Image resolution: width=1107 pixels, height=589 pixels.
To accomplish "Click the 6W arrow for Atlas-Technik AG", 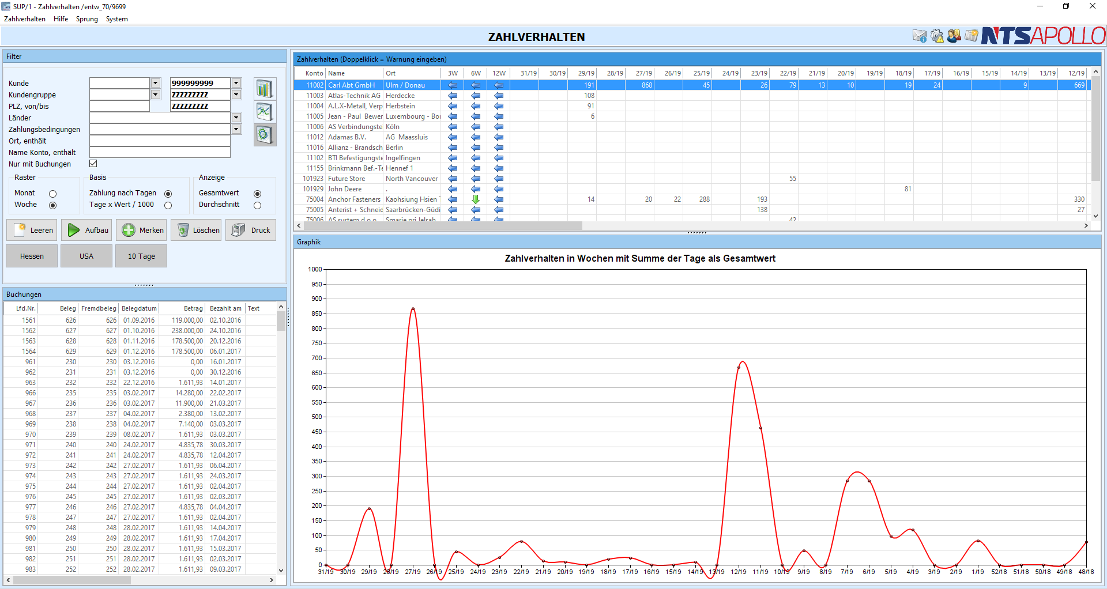I will (x=476, y=96).
